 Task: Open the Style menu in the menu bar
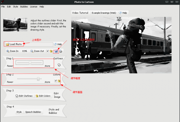click(15, 7)
